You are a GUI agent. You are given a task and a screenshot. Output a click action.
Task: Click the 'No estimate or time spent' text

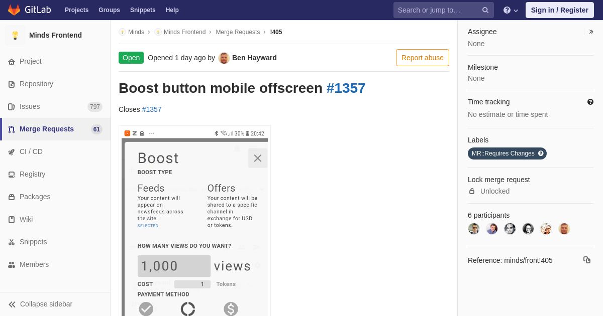(508, 114)
